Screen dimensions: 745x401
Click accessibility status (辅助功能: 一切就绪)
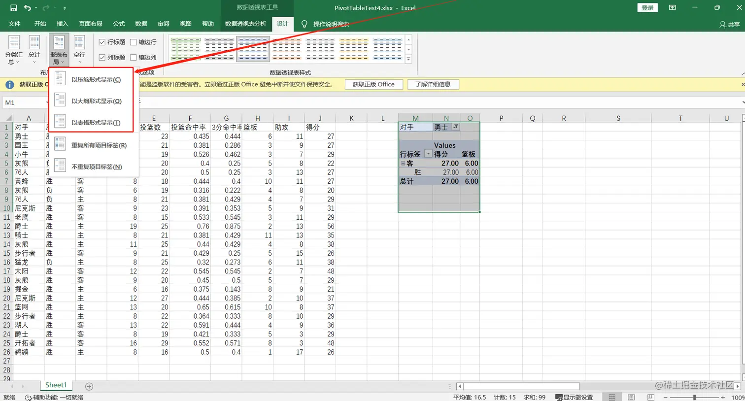[x=54, y=397]
